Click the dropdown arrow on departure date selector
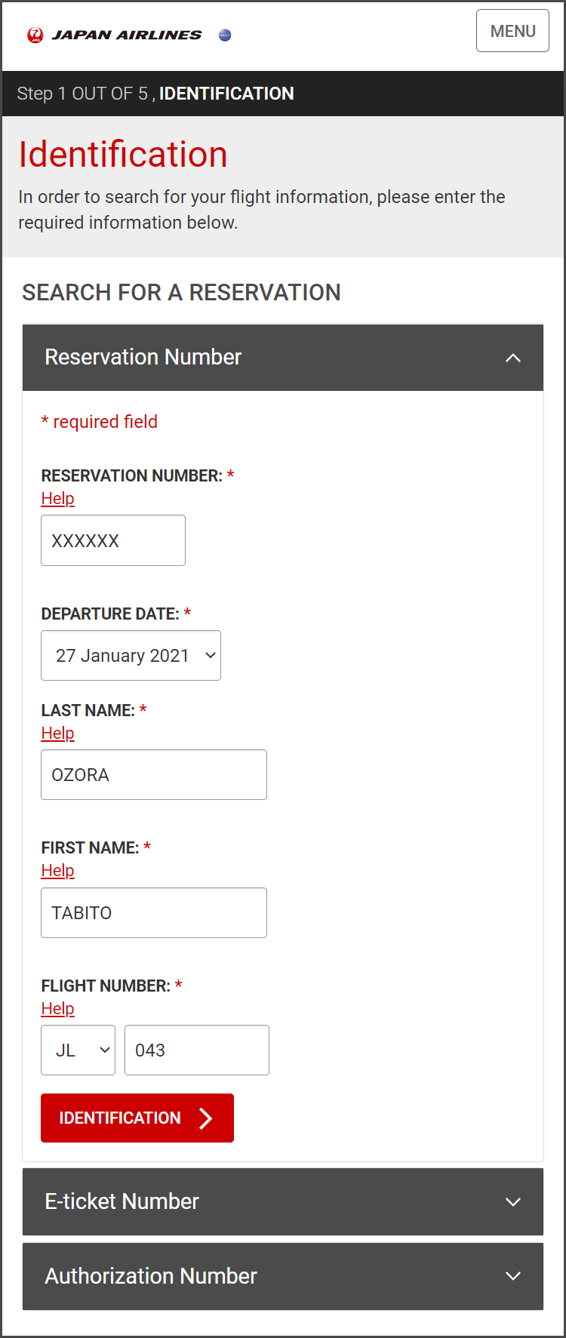This screenshot has height=1338, width=566. coord(210,655)
